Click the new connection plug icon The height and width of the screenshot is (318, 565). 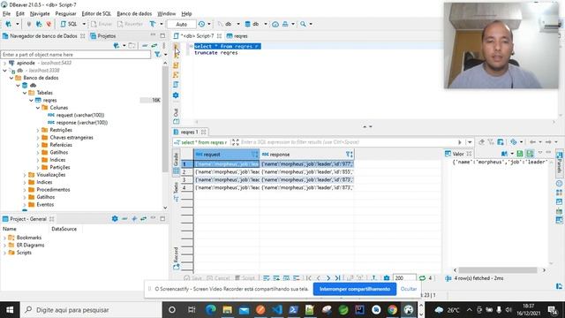pyautogui.click(x=8, y=24)
